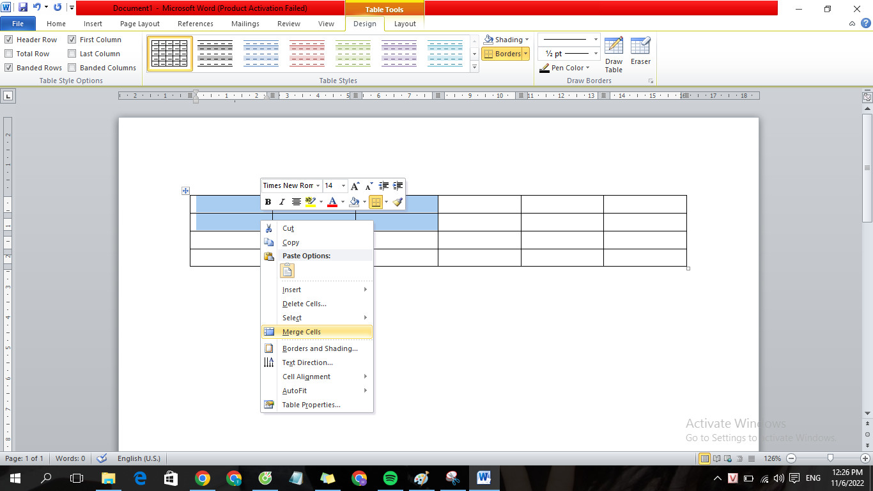The image size is (873, 491).
Task: Open the File tab
Action: pos(18,24)
